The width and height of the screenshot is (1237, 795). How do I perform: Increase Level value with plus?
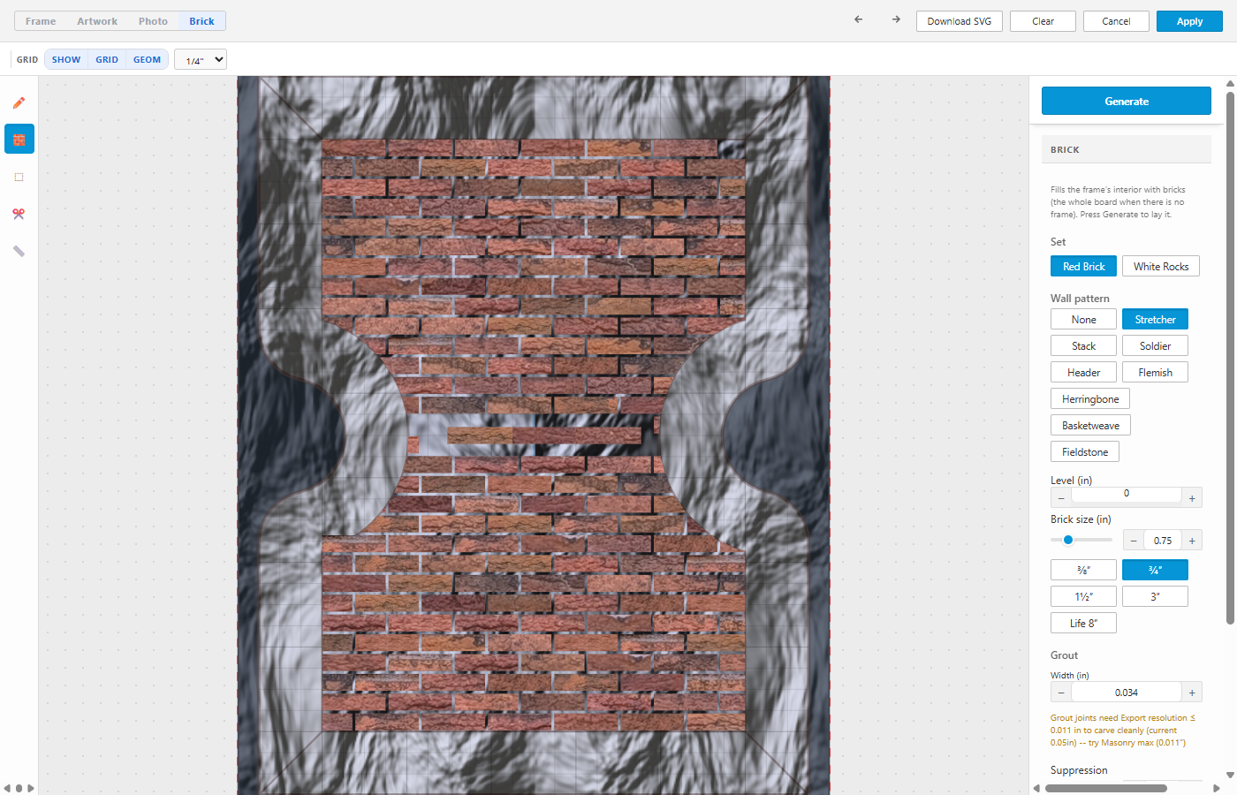point(1192,498)
